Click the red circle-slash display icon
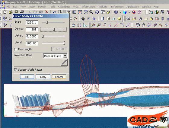169x128 pixels. [x=134, y=12]
